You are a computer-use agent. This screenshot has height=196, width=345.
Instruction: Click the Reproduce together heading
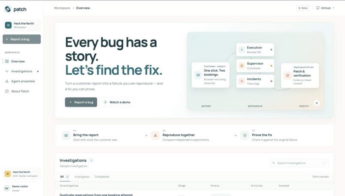[x=178, y=135]
